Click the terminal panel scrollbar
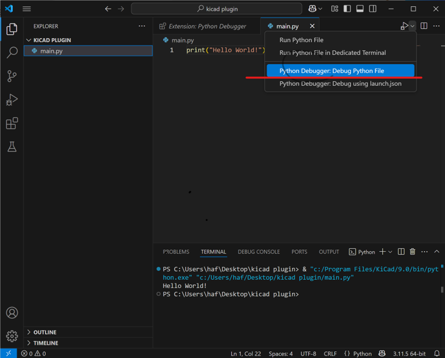 pyautogui.click(x=442, y=290)
